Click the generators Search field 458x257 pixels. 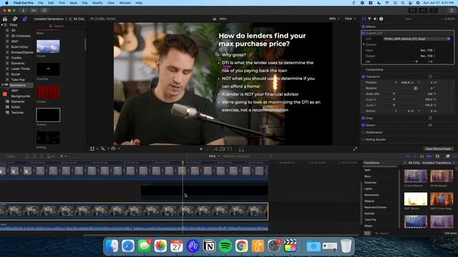[60, 26]
